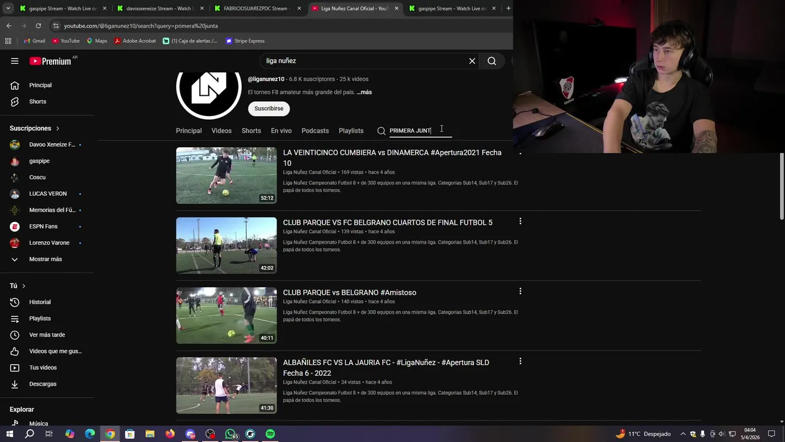785x442 pixels.
Task: Open options menu for ALBAÑILES FC video
Action: pos(520,362)
